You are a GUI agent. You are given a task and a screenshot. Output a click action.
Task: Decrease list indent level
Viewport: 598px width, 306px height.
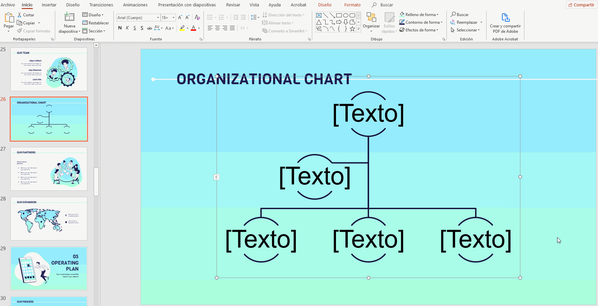pos(236,17)
